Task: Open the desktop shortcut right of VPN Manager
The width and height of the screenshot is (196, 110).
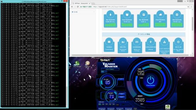Action: 88,64
